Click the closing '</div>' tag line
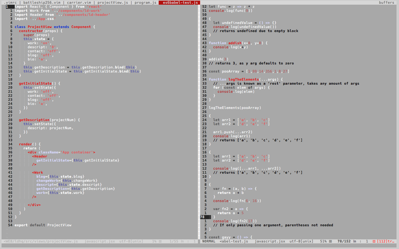Screen dimensions: 399x249 click(x=34, y=205)
